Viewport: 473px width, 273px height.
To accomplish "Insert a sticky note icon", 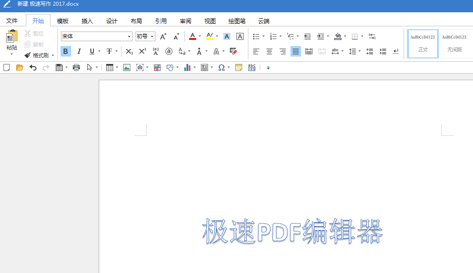I will click(239, 67).
